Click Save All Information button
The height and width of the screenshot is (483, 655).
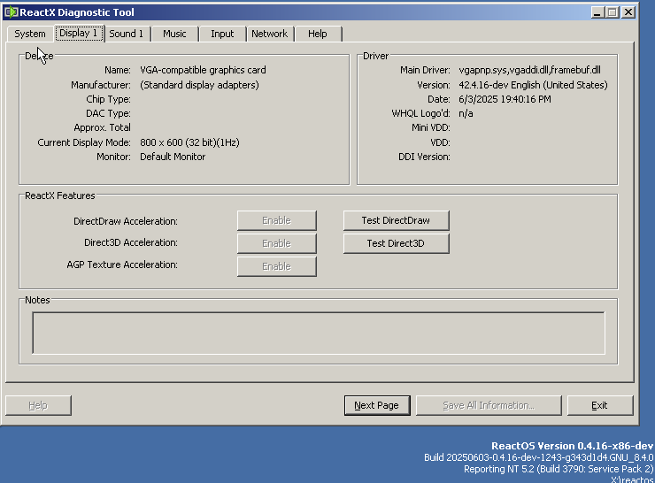[489, 405]
